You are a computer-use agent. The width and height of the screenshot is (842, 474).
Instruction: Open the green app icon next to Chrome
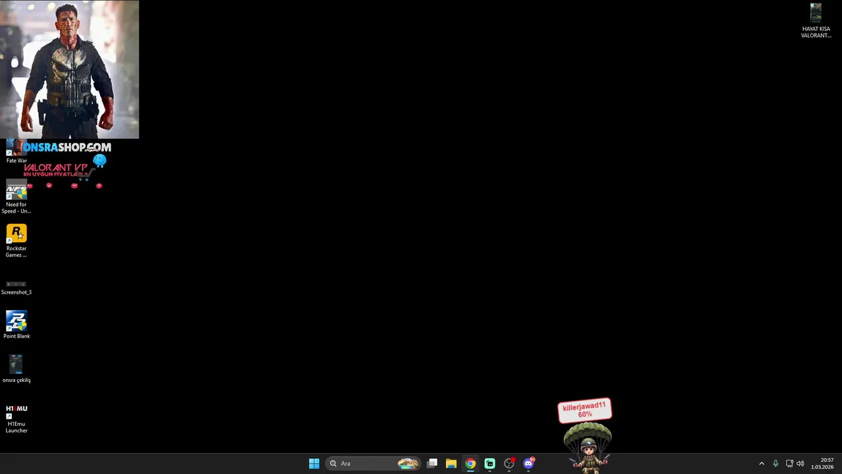(x=489, y=463)
